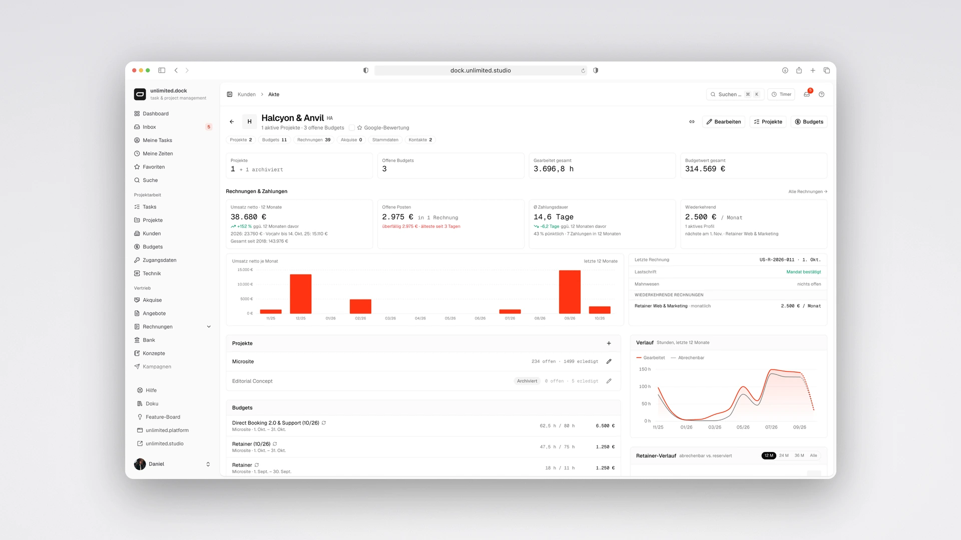Screen dimensions: 961x540
Task: Open the Akquise 0 tab
Action: coord(351,140)
